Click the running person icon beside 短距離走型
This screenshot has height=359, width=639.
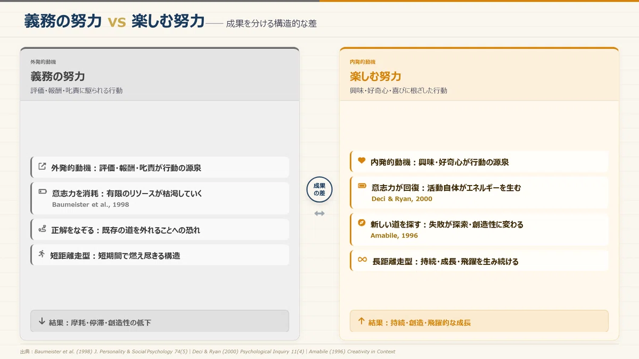pyautogui.click(x=42, y=254)
